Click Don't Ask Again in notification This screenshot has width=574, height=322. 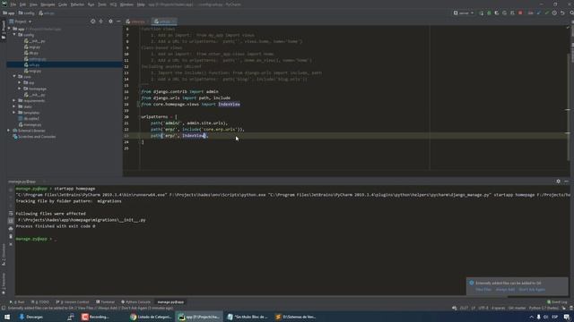[x=532, y=290]
